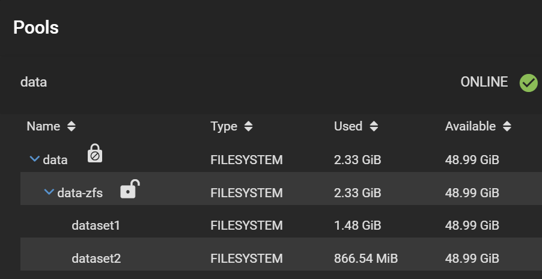This screenshot has height=279, width=542.
Task: Sort by the Type column arrows
Action: 249,126
